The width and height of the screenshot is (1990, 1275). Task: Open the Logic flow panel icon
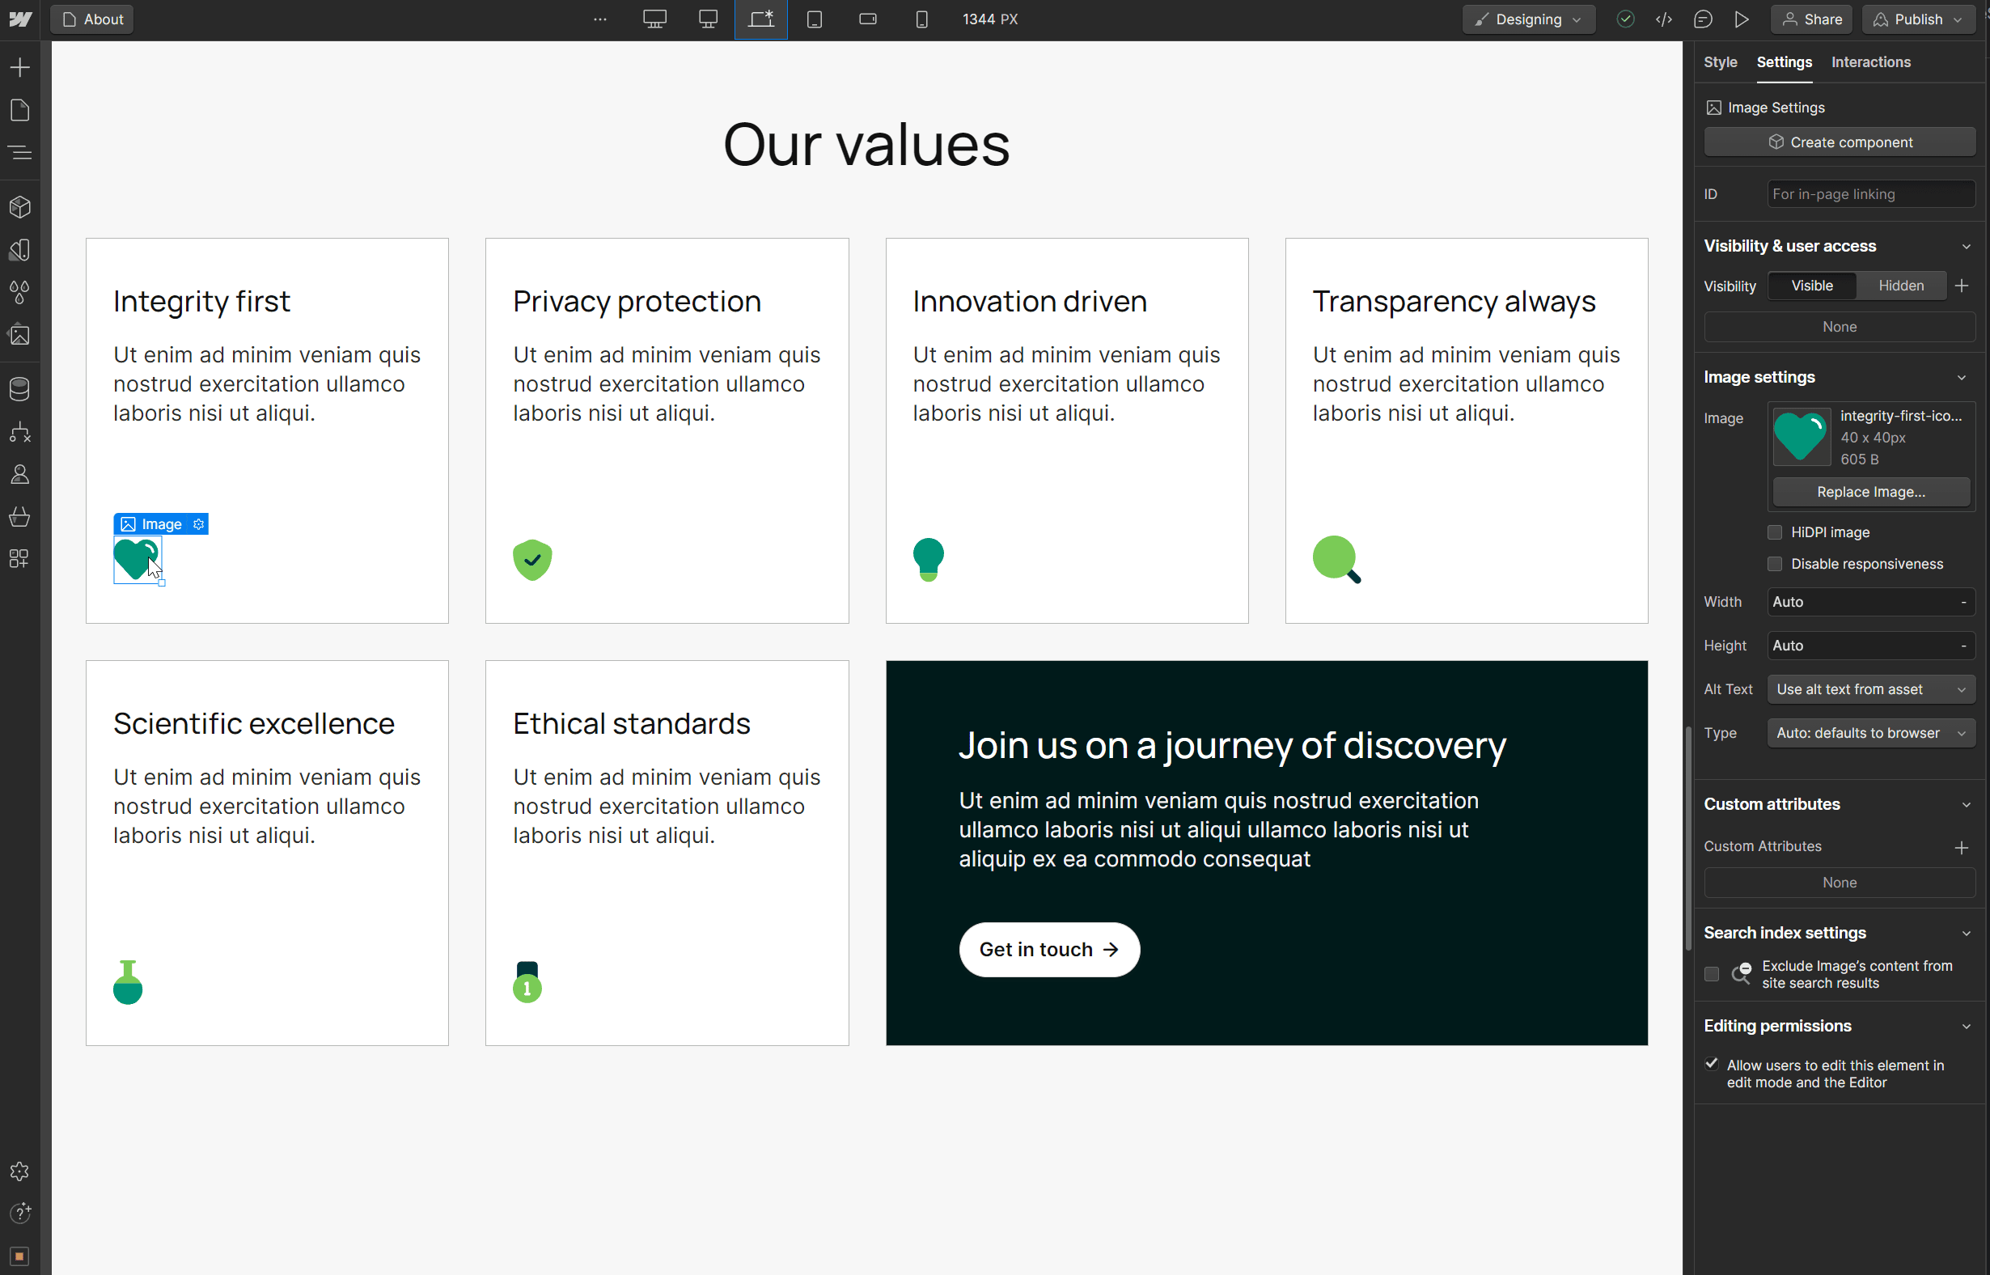click(x=20, y=432)
